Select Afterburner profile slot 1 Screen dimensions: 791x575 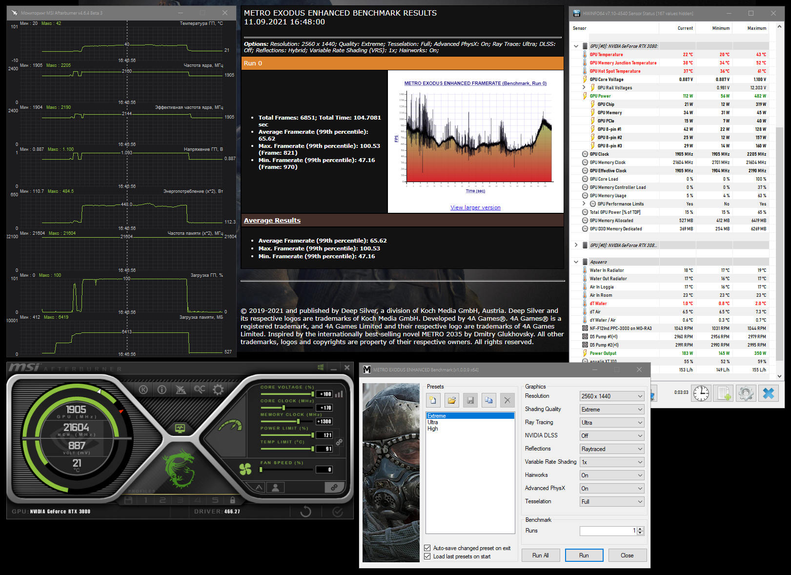pyautogui.click(x=145, y=500)
